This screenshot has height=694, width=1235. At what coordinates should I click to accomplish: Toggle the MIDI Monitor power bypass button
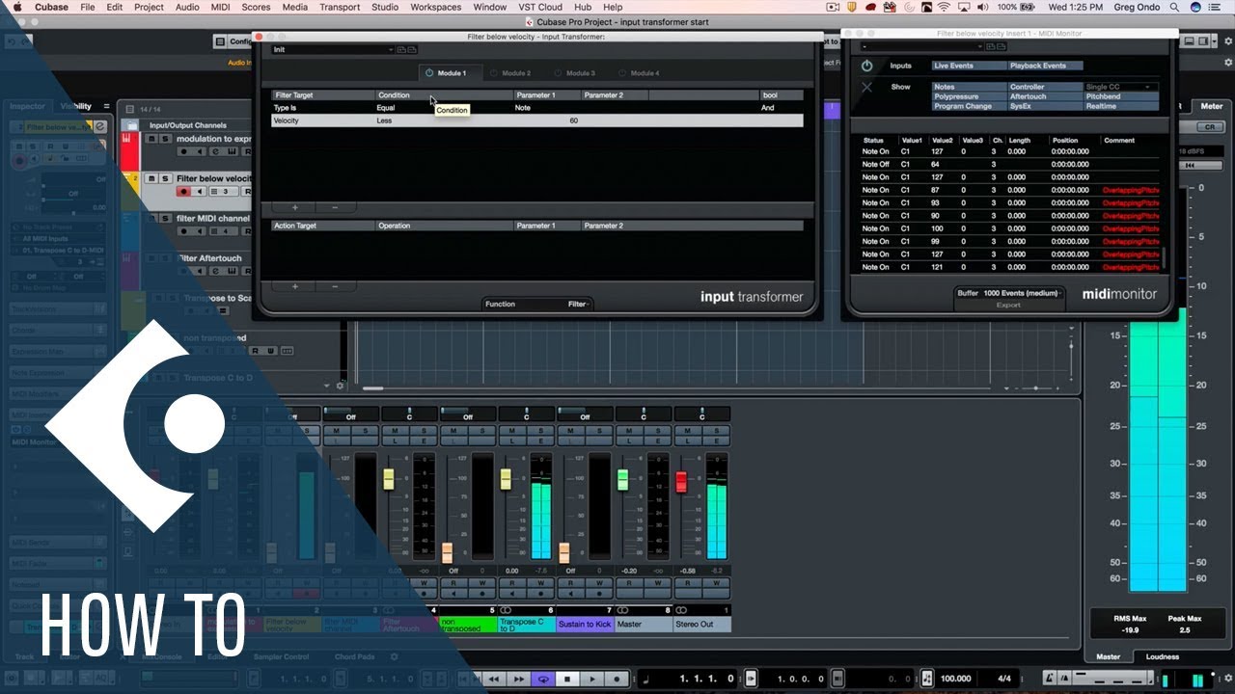click(866, 66)
